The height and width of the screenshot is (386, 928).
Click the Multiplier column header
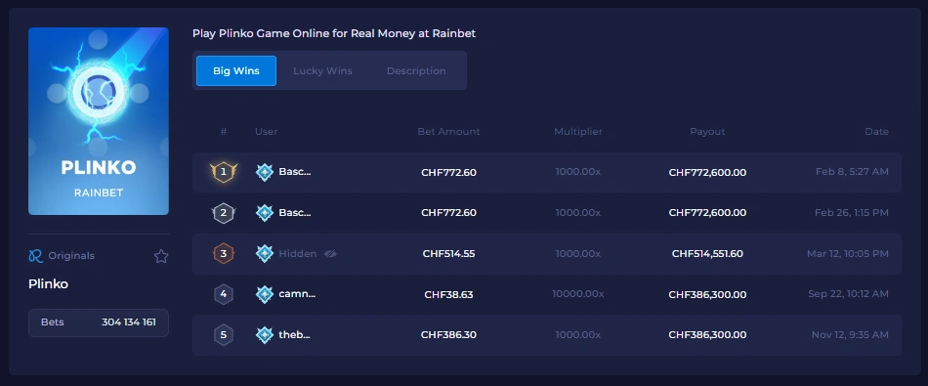click(x=577, y=131)
